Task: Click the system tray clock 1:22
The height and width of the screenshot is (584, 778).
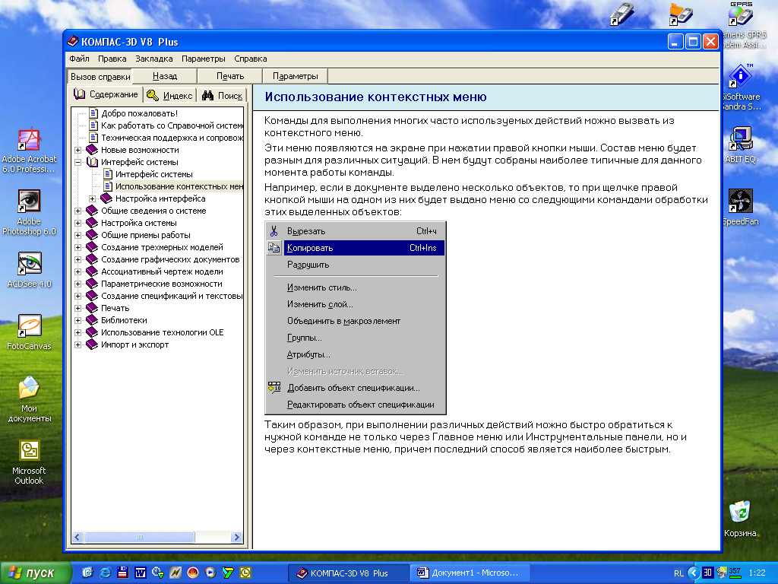Action: (x=757, y=573)
